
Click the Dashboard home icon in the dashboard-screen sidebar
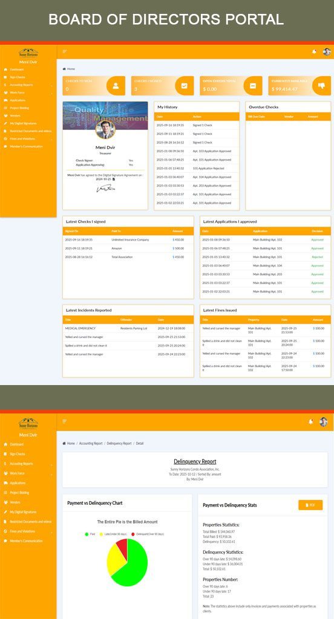tap(5, 70)
